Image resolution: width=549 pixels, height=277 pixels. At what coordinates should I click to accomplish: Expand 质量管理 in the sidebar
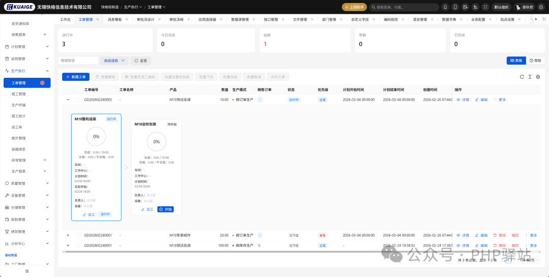click(27, 183)
